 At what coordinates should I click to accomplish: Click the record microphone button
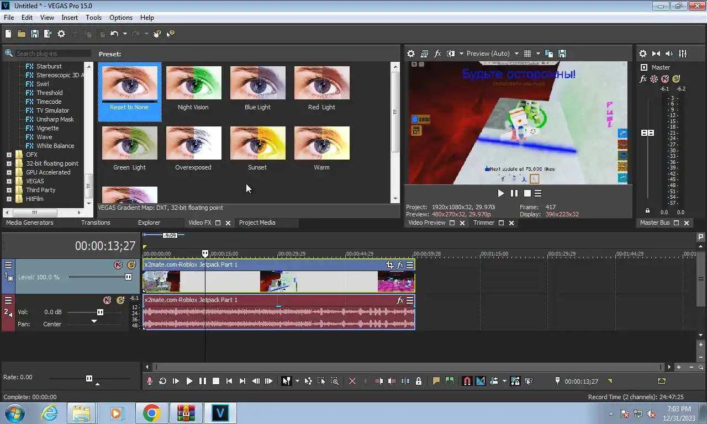[x=149, y=381]
